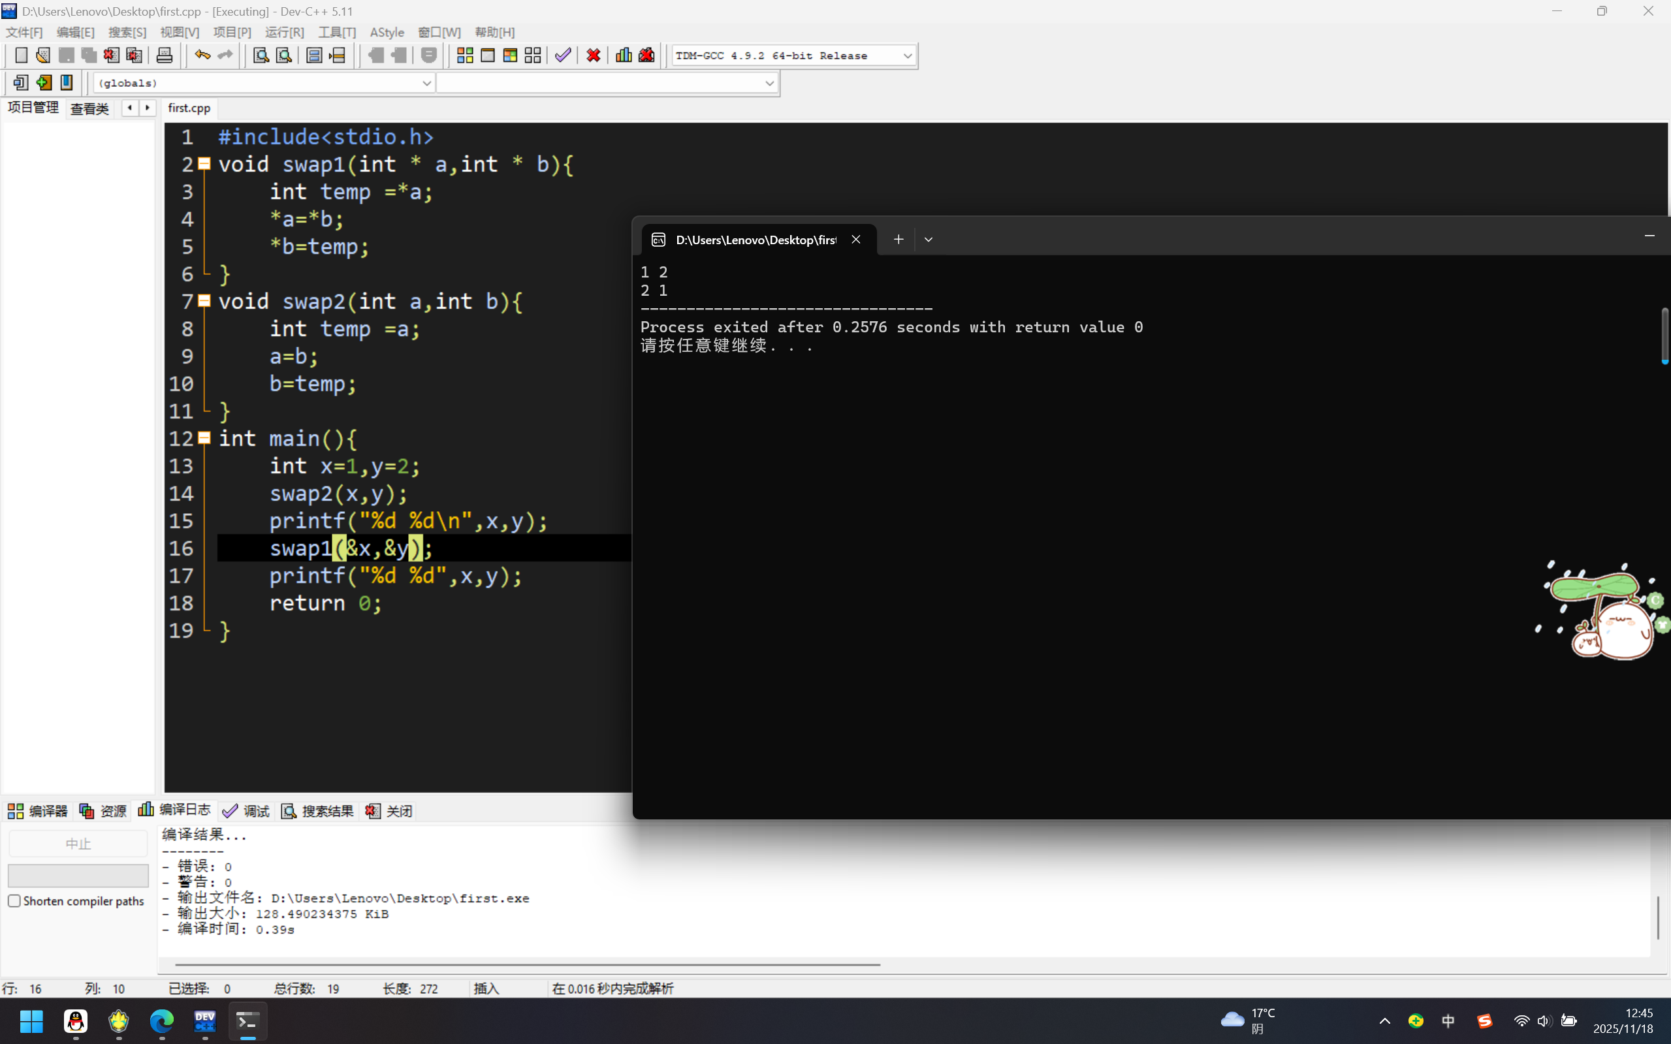Screen dimensions: 1671x1044
Task: Click the Debug checkmark icon in toolbar
Action: click(563, 55)
